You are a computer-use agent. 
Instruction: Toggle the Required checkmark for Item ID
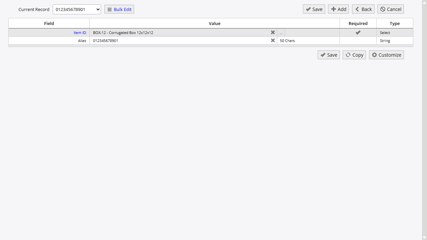358,32
